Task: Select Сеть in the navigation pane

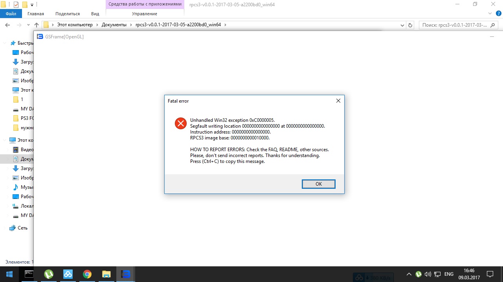Action: coord(18,228)
